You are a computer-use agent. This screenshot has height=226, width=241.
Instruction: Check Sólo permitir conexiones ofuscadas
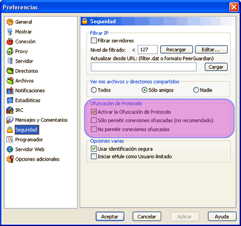(x=94, y=120)
